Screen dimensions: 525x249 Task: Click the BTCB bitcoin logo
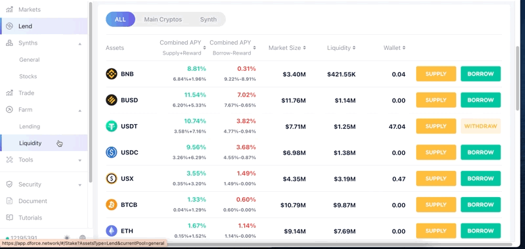click(x=112, y=205)
